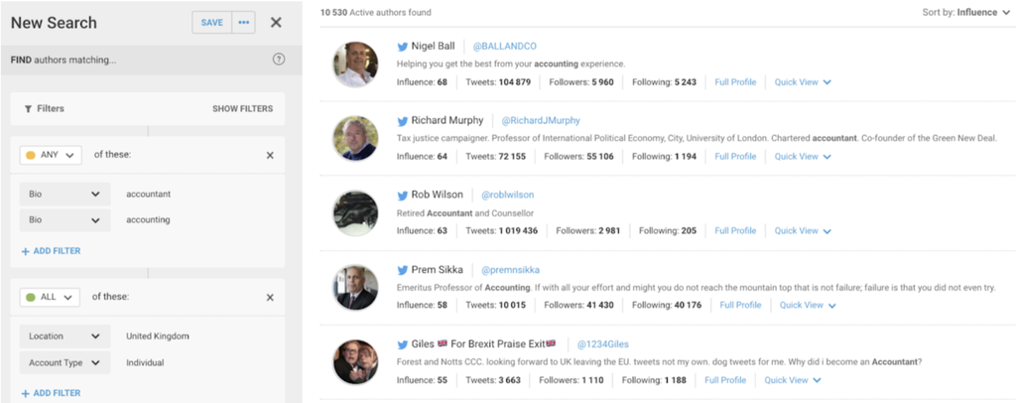Close the New Search panel
The width and height of the screenshot is (1016, 403).
(x=276, y=23)
